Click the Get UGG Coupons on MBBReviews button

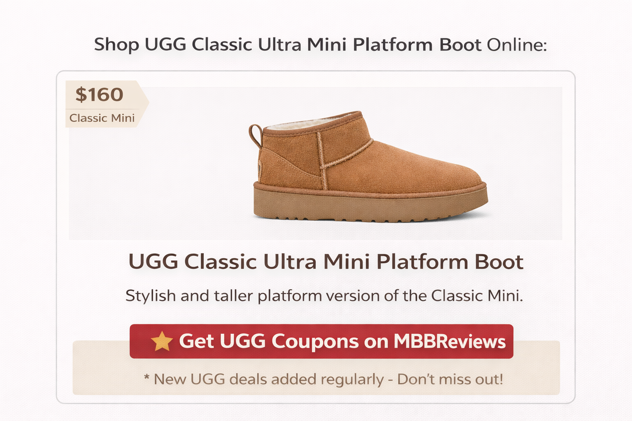(321, 341)
